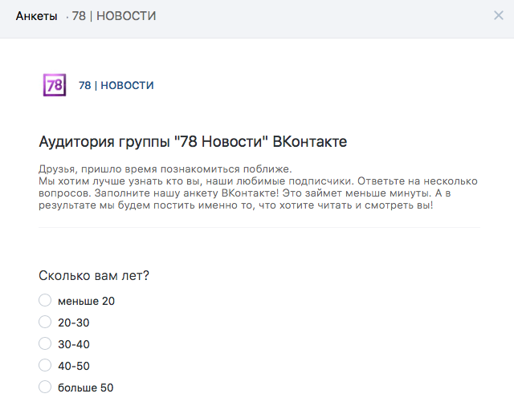Click Анкеты in the header
Viewport: 514px width, 414px height.
[36, 16]
